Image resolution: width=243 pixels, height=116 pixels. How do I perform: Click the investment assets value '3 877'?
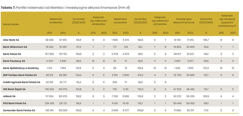[x=190, y=61]
